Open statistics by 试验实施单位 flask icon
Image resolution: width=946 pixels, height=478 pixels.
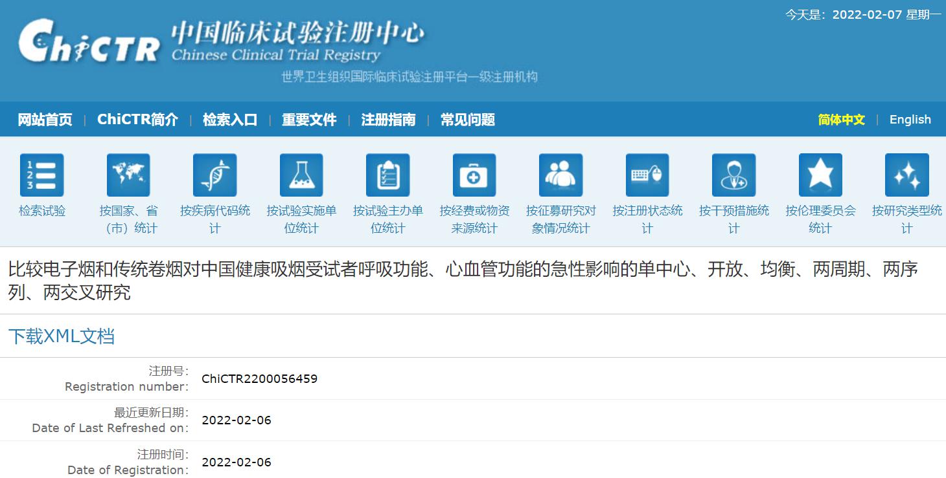coord(301,175)
